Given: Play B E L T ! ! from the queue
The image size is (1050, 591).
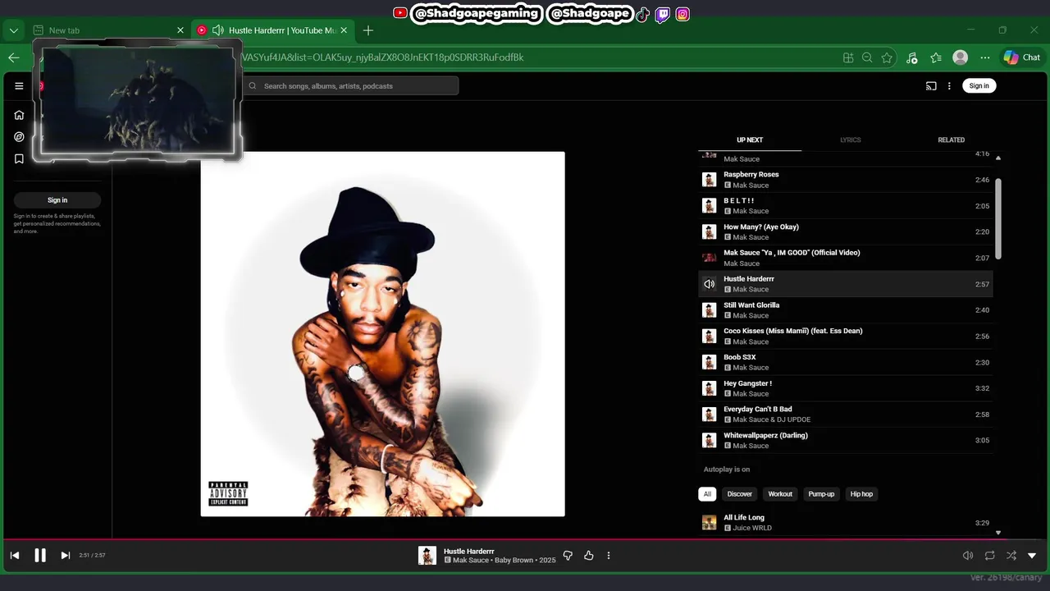Looking at the screenshot, I should click(846, 206).
